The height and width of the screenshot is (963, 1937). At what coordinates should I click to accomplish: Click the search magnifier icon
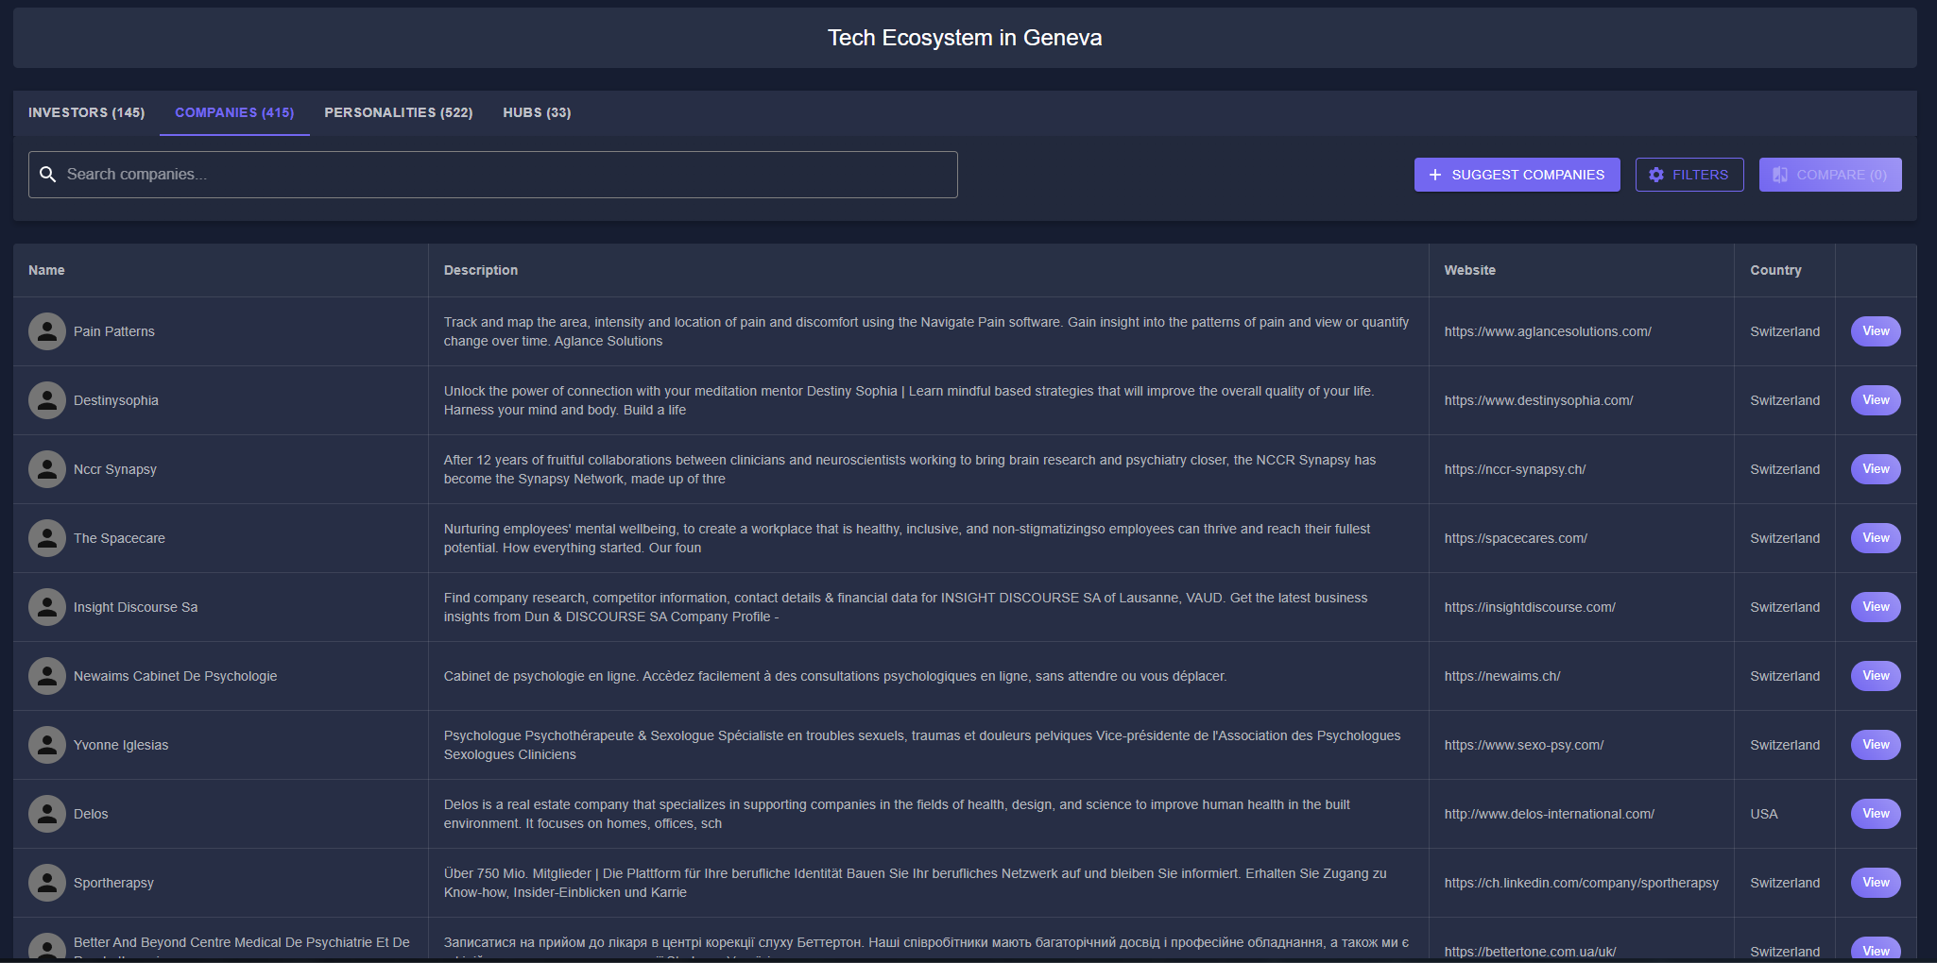48,175
